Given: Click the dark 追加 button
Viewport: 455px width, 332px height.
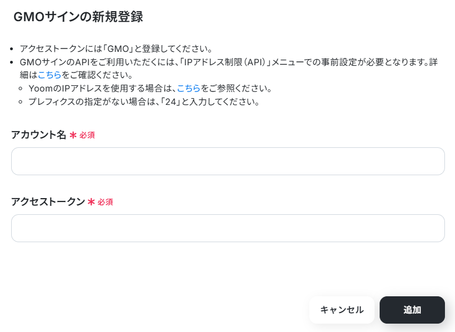Looking at the screenshot, I should pos(412,310).
